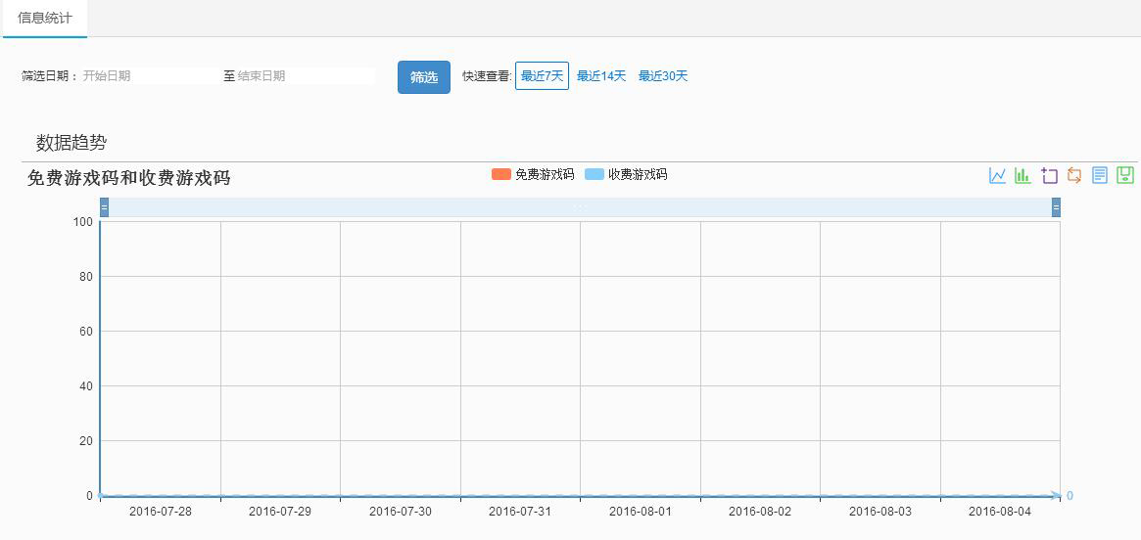Screen dimensions: 1141x540
Task: Click the 结束日期 end date field
Action: (305, 76)
